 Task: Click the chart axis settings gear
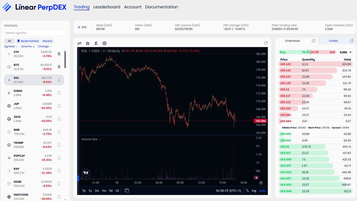[261, 183]
